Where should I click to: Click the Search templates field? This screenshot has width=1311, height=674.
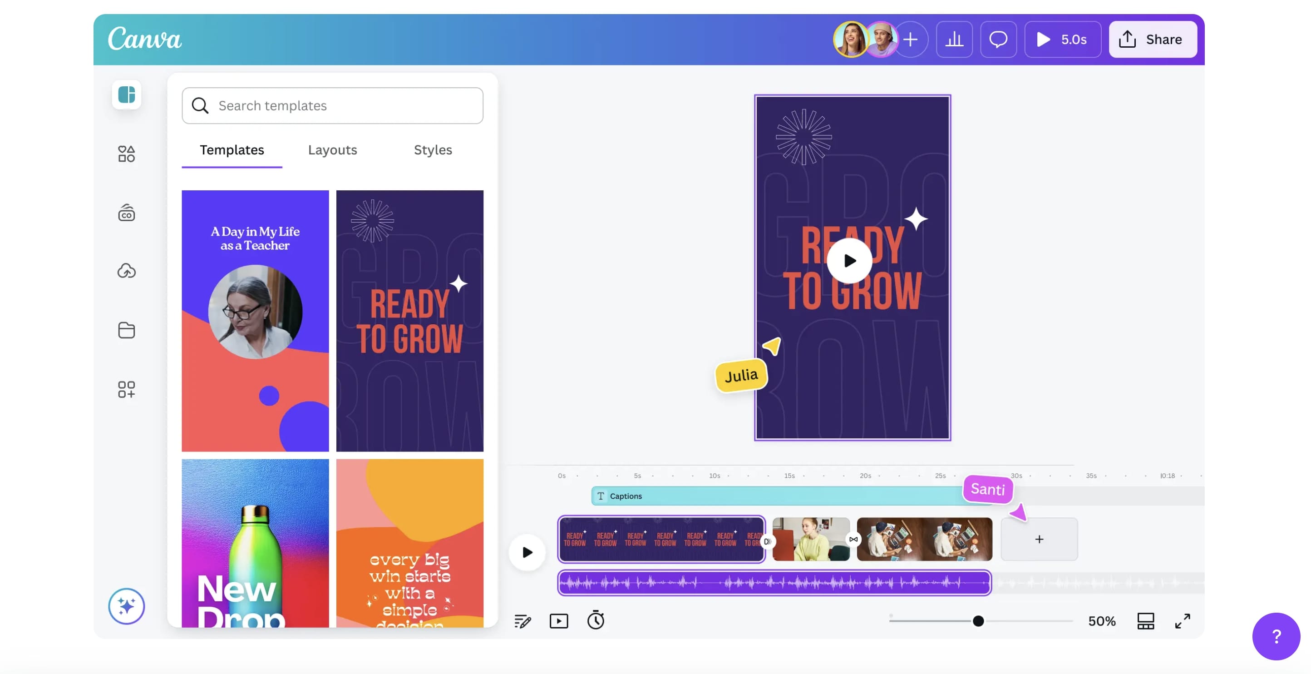pyautogui.click(x=332, y=105)
